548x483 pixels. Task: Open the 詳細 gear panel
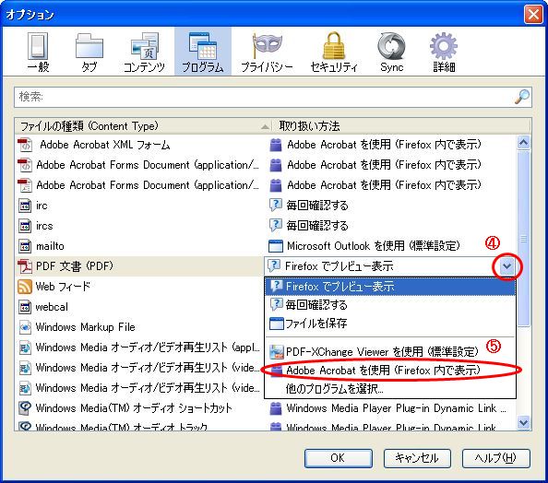(x=444, y=52)
